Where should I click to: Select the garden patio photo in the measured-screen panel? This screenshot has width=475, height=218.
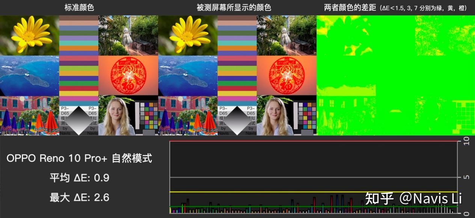click(x=287, y=36)
